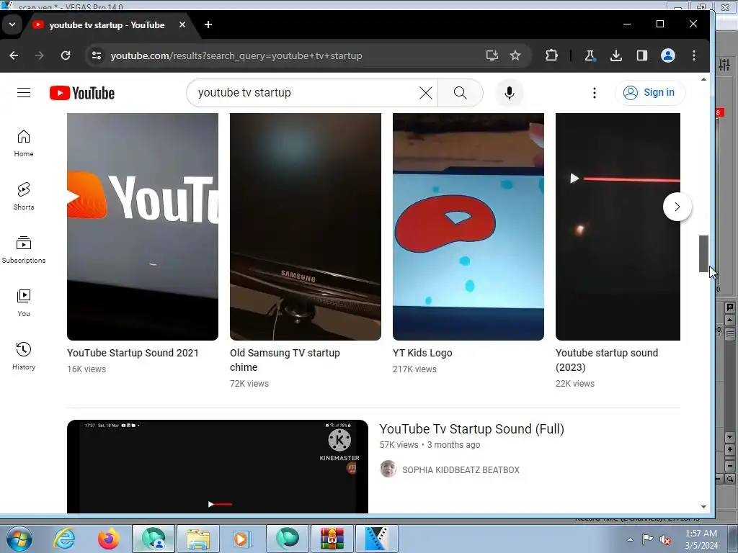Open Shorts from the sidebar
738x553 pixels.
click(24, 197)
